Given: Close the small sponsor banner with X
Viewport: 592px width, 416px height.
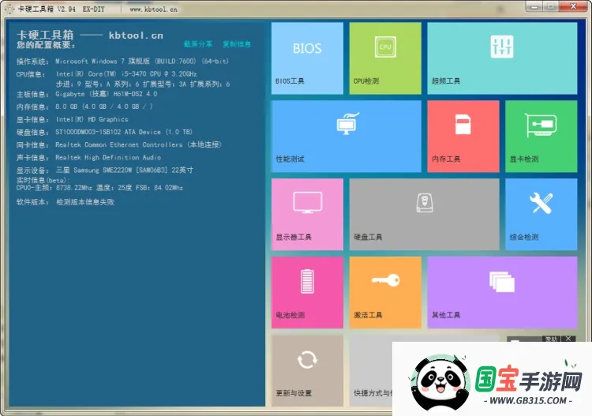Looking at the screenshot, I should 568,339.
